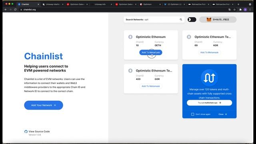Click the site lock icon

(21, 10)
